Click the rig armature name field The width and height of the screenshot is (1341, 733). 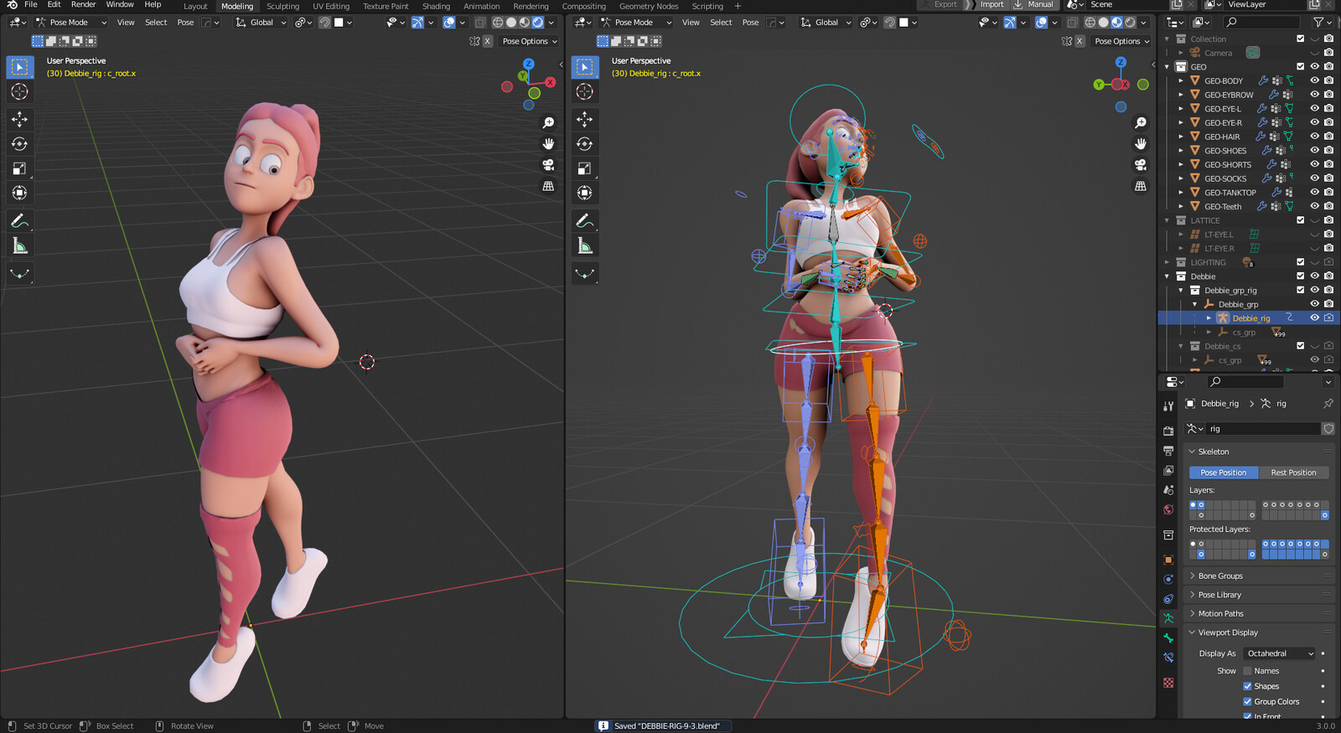(1262, 429)
